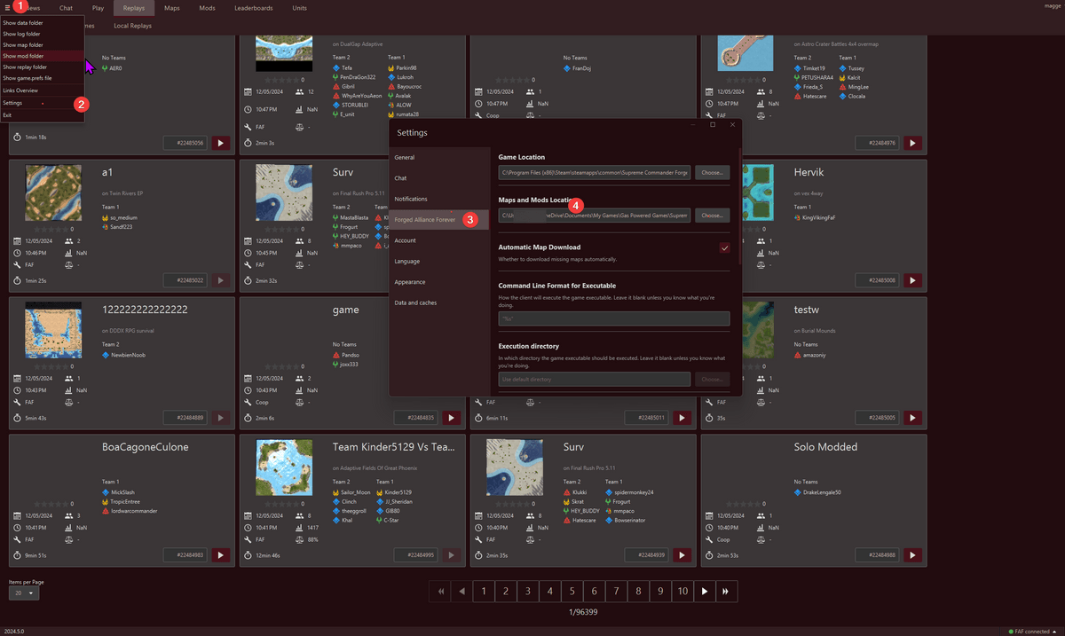
Task: Click Choose for Maps and Mods Location
Action: pyautogui.click(x=712, y=216)
